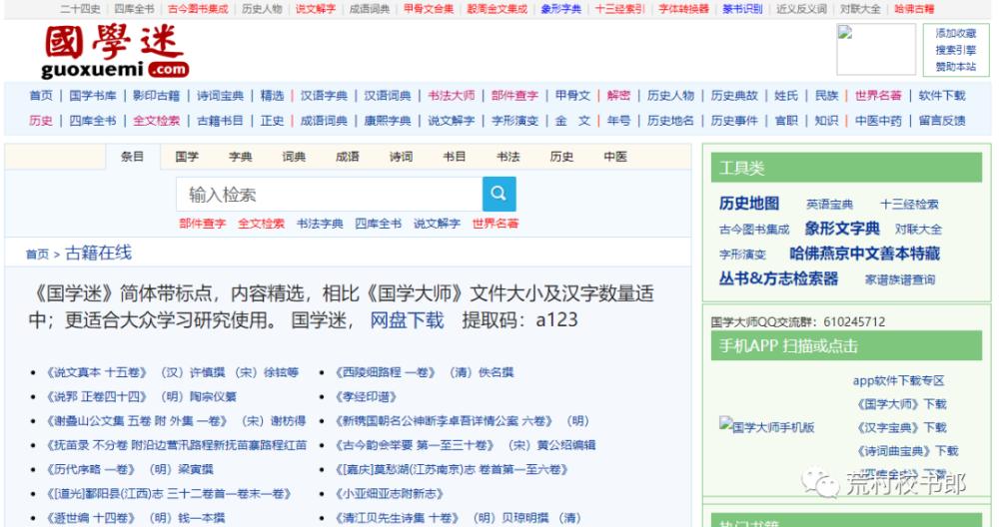The image size is (999, 527).
Task: Open 象形文字典 in the tools panel
Action: pyautogui.click(x=842, y=228)
